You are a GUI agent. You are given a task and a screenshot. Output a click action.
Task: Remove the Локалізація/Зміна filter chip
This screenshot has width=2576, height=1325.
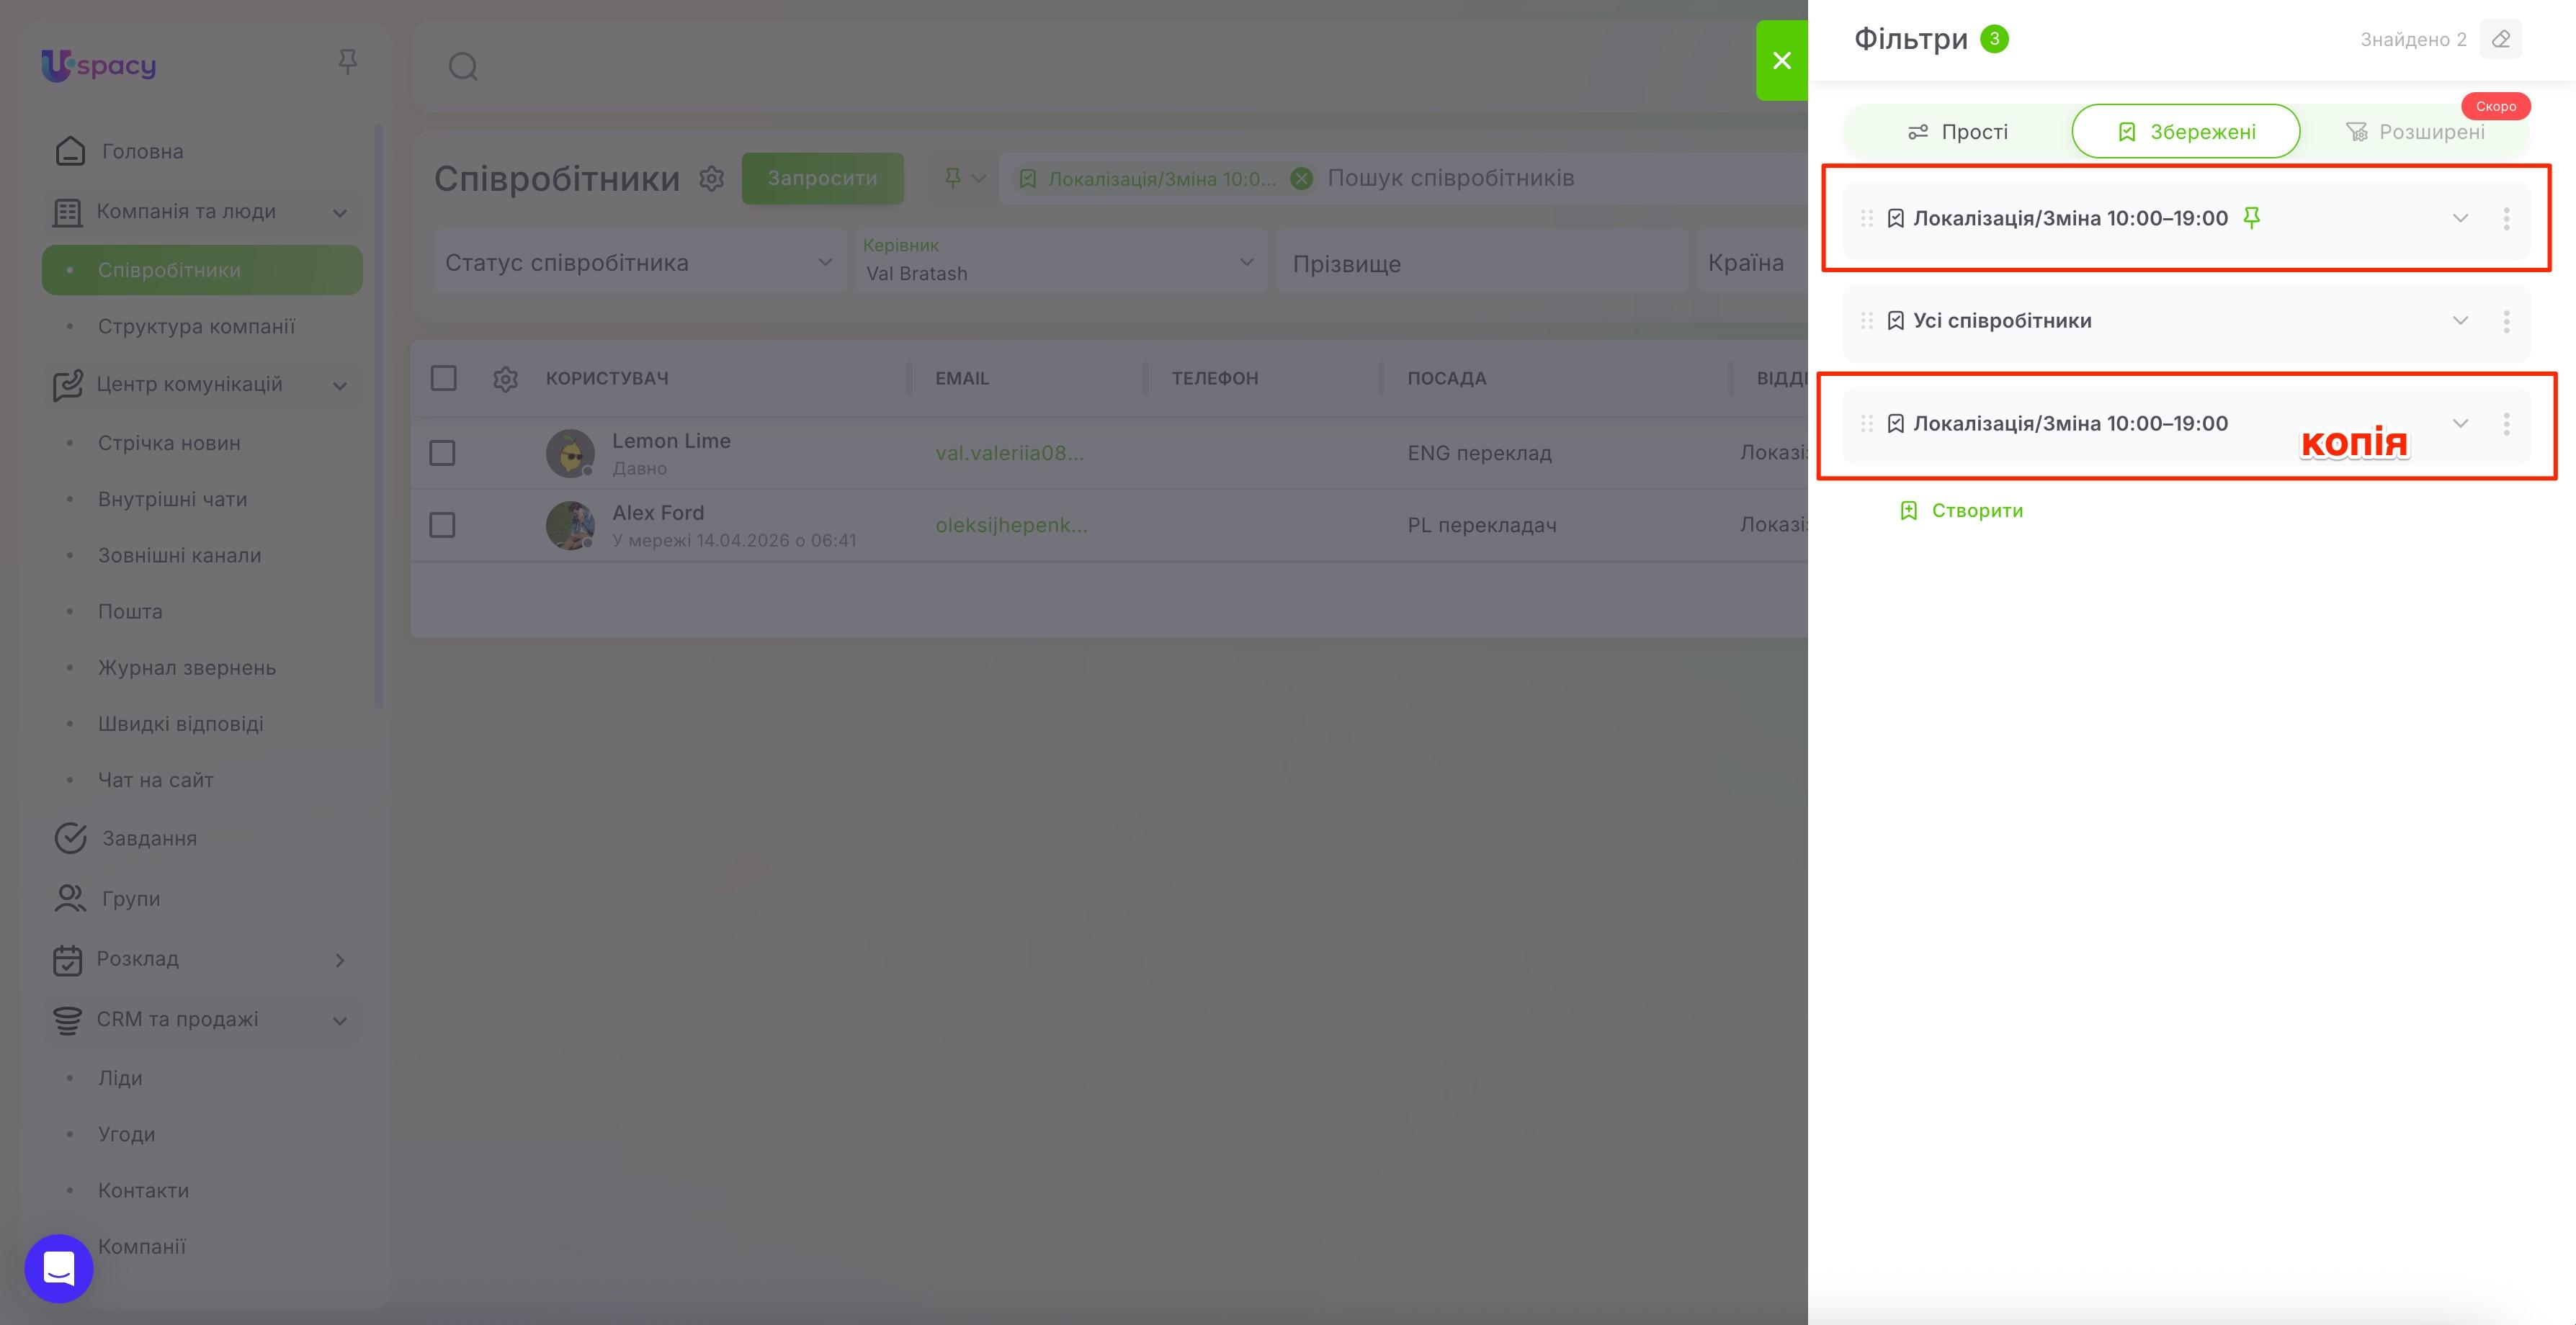coord(1301,179)
